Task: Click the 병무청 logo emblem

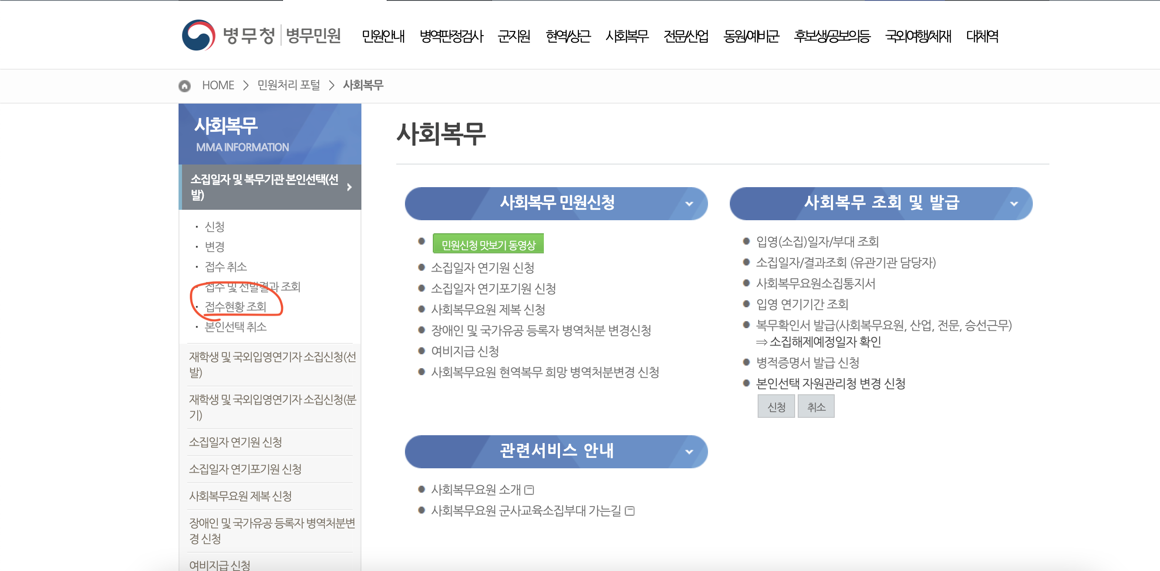Action: [198, 35]
